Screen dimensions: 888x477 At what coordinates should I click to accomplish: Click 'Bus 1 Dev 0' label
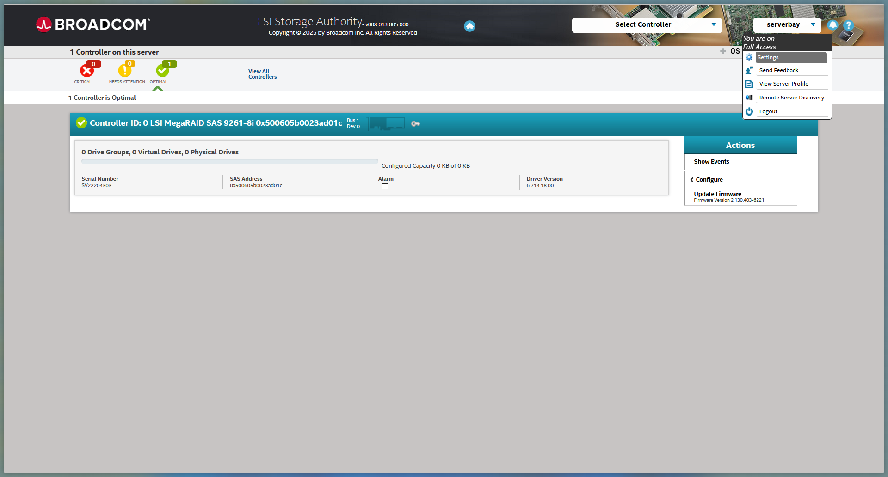(353, 123)
